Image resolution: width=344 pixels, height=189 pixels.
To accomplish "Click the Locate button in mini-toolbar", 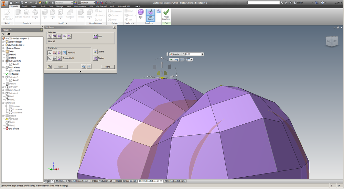I will click(x=175, y=54).
